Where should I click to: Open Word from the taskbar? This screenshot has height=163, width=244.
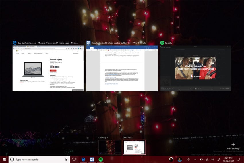(92, 160)
